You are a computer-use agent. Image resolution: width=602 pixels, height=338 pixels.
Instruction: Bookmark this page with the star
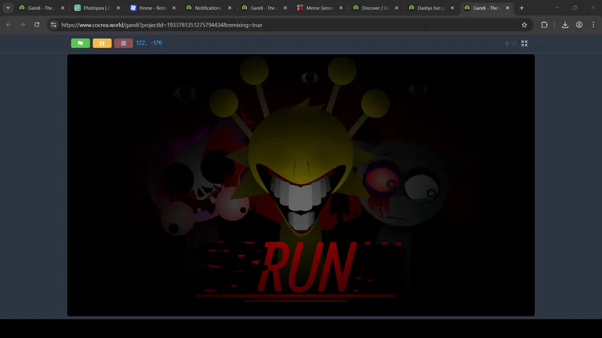click(524, 25)
